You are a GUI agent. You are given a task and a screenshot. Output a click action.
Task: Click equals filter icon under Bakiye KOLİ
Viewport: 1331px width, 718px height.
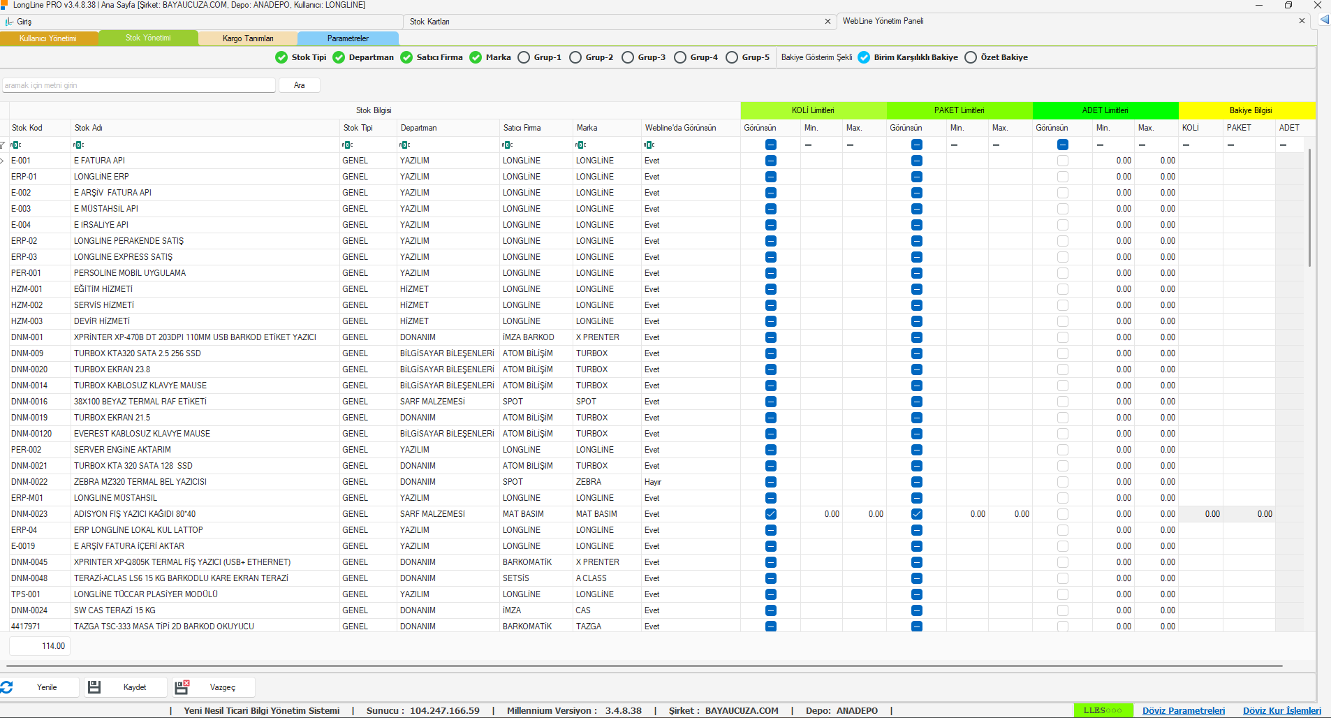coord(1186,145)
